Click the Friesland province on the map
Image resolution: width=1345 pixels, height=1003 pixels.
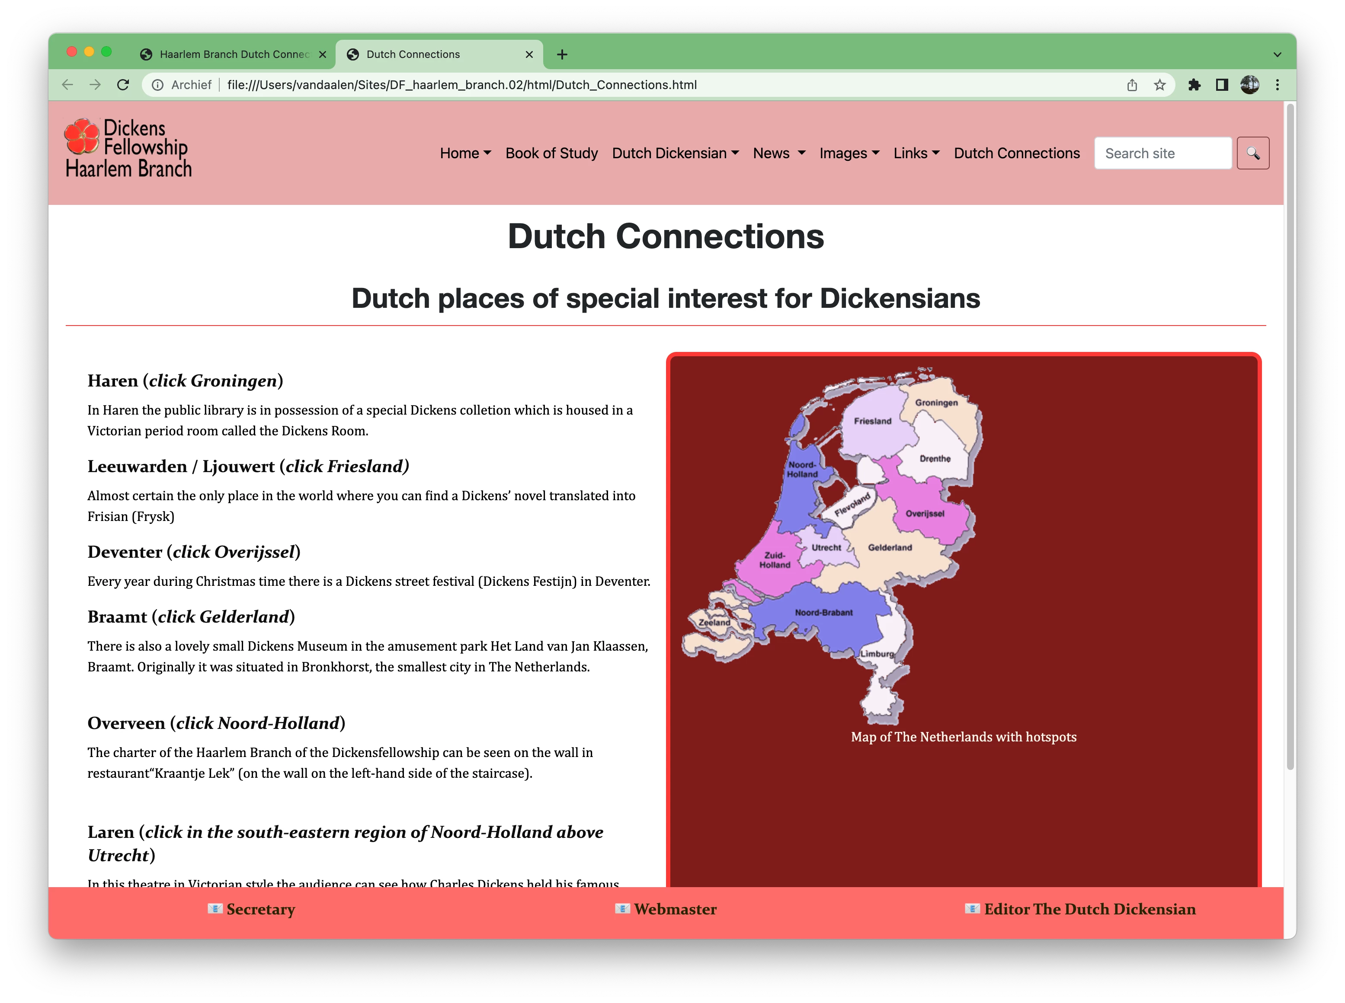pos(872,425)
